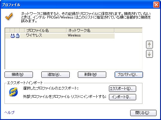
Task: Sort by プロファイル名 column header
Action: pos(45,31)
